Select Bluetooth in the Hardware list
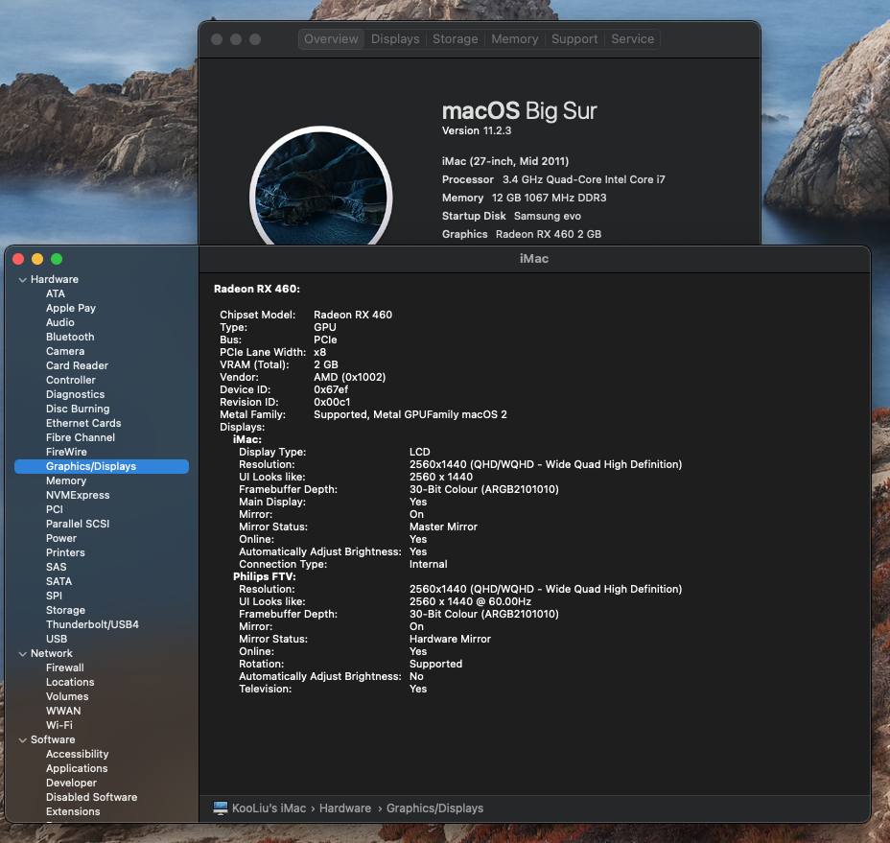This screenshot has width=890, height=843. [x=70, y=338]
